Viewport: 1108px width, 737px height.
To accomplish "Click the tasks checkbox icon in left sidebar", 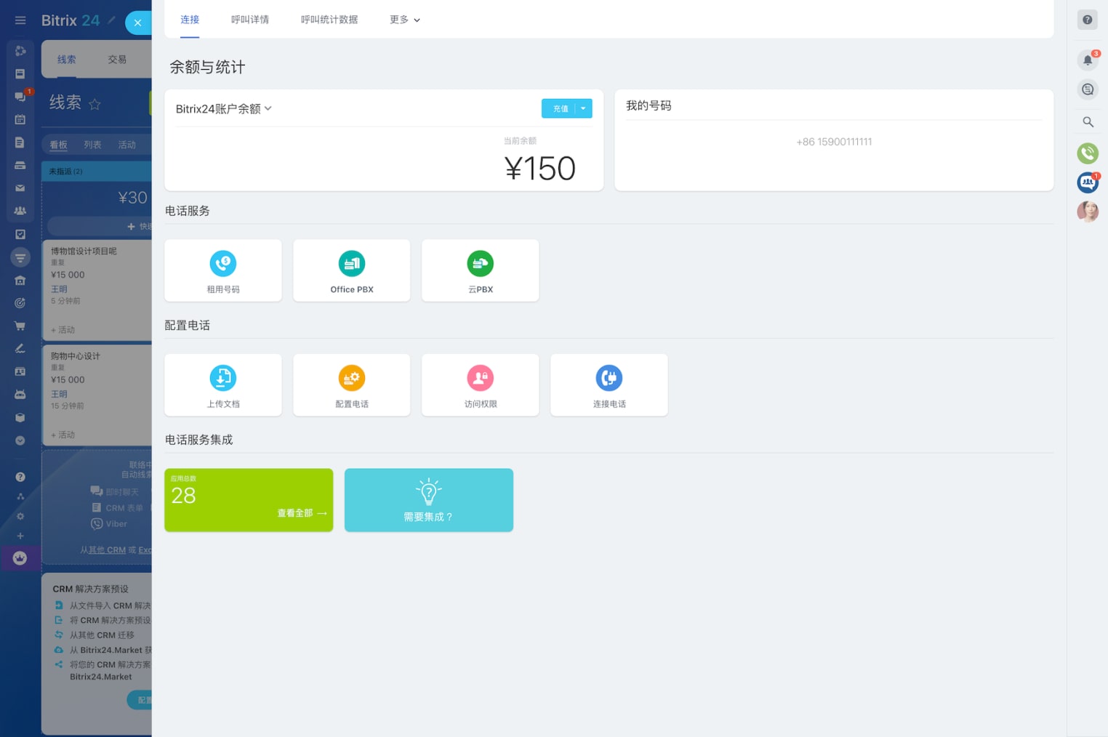I will coord(20,234).
